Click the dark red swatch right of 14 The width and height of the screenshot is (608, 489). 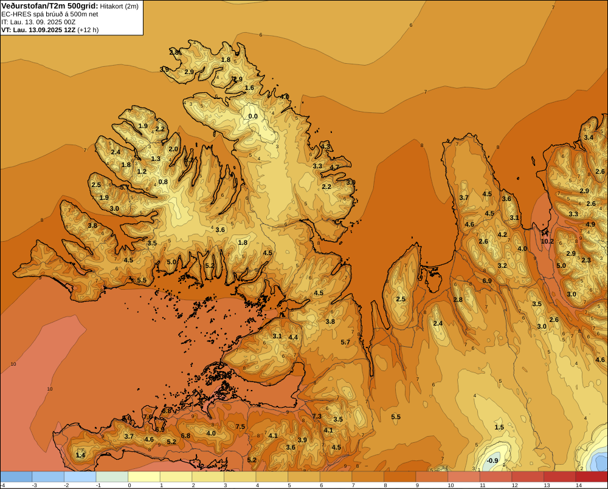point(592,477)
